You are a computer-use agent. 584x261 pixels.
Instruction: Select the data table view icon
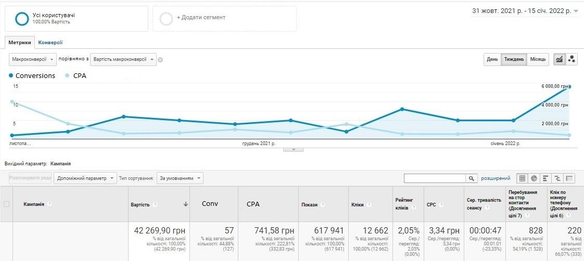[522, 178]
